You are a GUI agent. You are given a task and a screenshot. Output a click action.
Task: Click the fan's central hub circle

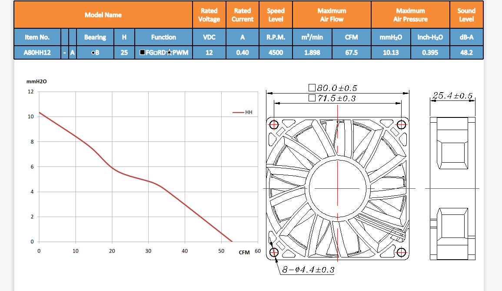(338, 188)
